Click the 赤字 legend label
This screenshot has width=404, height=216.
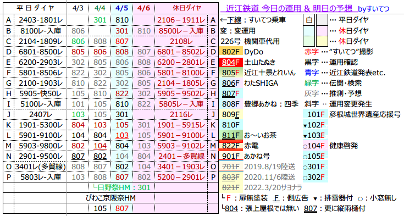pyautogui.click(x=312, y=52)
